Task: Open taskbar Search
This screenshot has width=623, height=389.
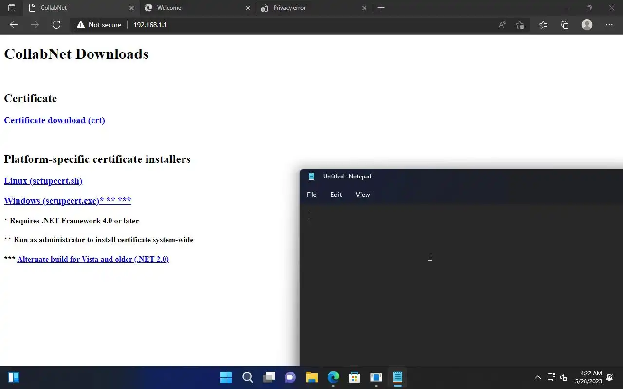Action: (x=247, y=377)
